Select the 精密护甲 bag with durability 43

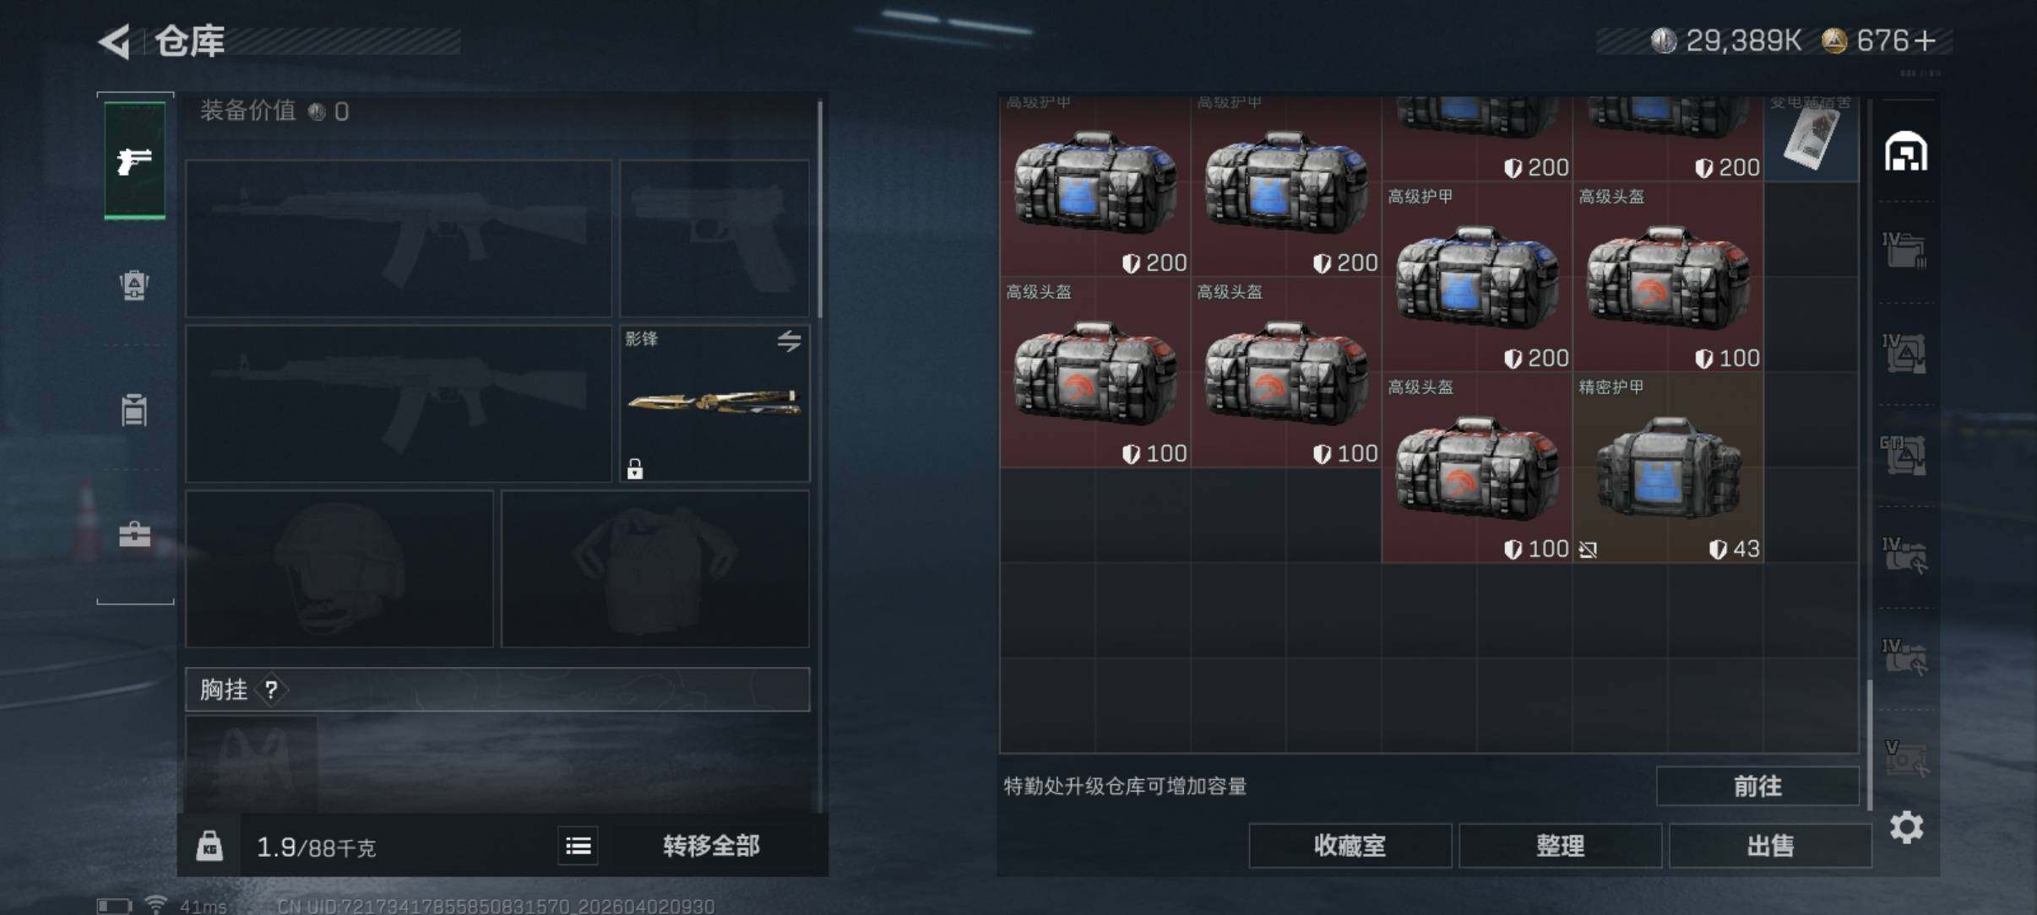1668,468
